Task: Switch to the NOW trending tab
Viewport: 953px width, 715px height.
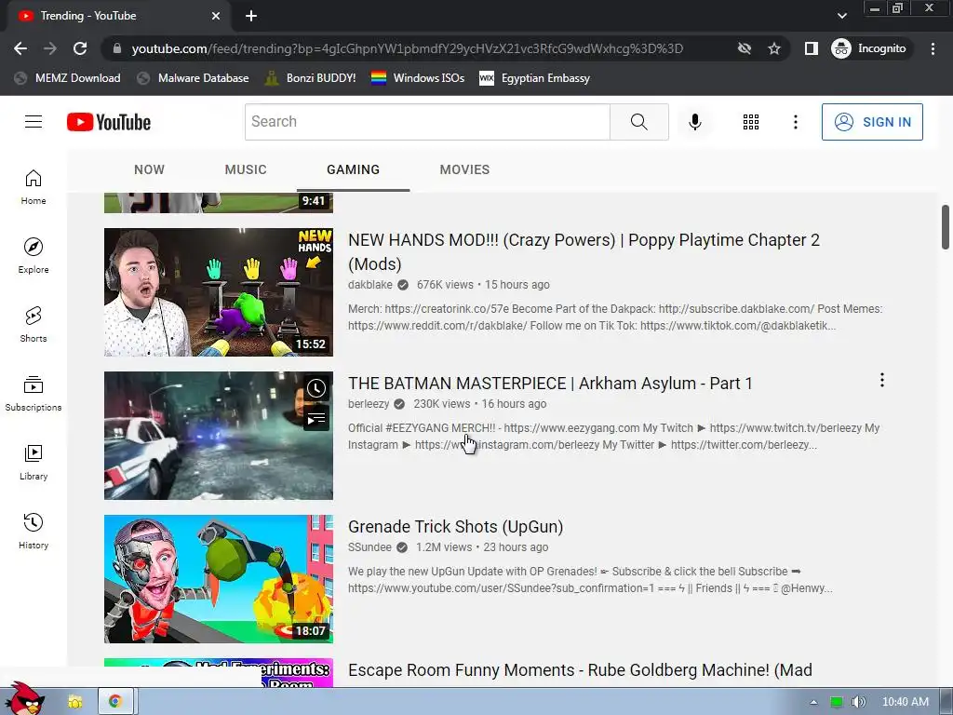Action: pyautogui.click(x=149, y=169)
